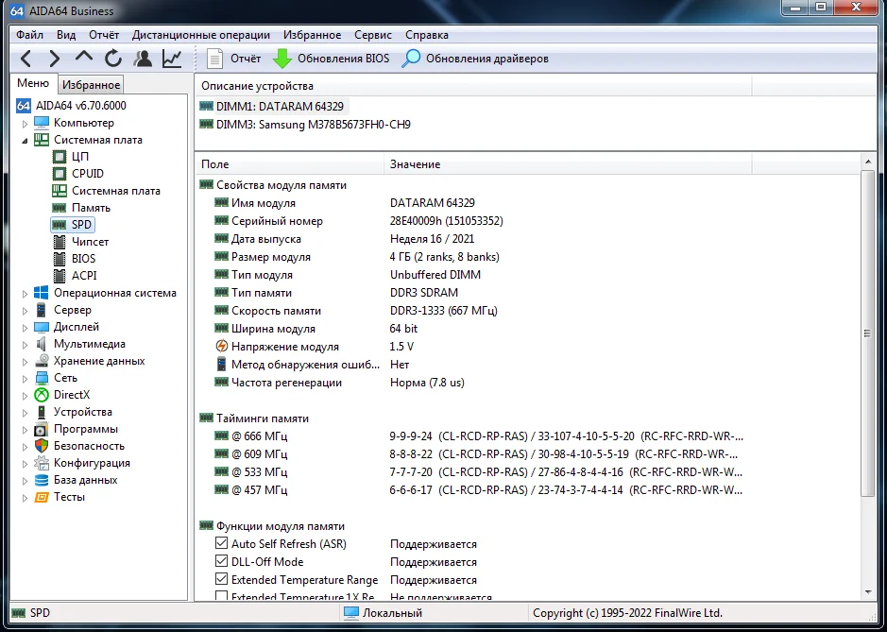This screenshot has height=632, width=887.
Task: Click the Поле column header
Action: tap(289, 164)
